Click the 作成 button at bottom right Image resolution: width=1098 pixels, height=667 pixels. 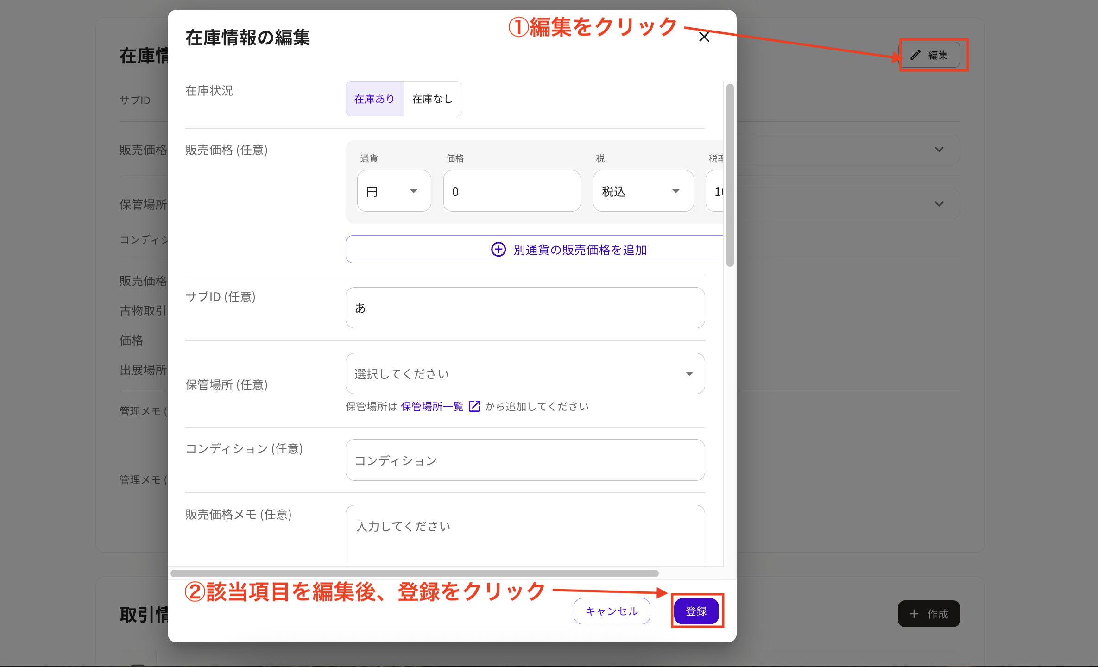929,613
